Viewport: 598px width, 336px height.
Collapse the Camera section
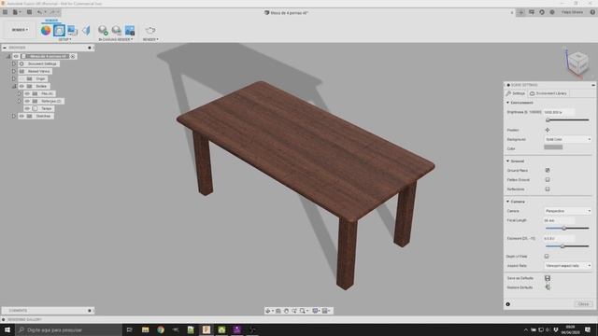508,202
